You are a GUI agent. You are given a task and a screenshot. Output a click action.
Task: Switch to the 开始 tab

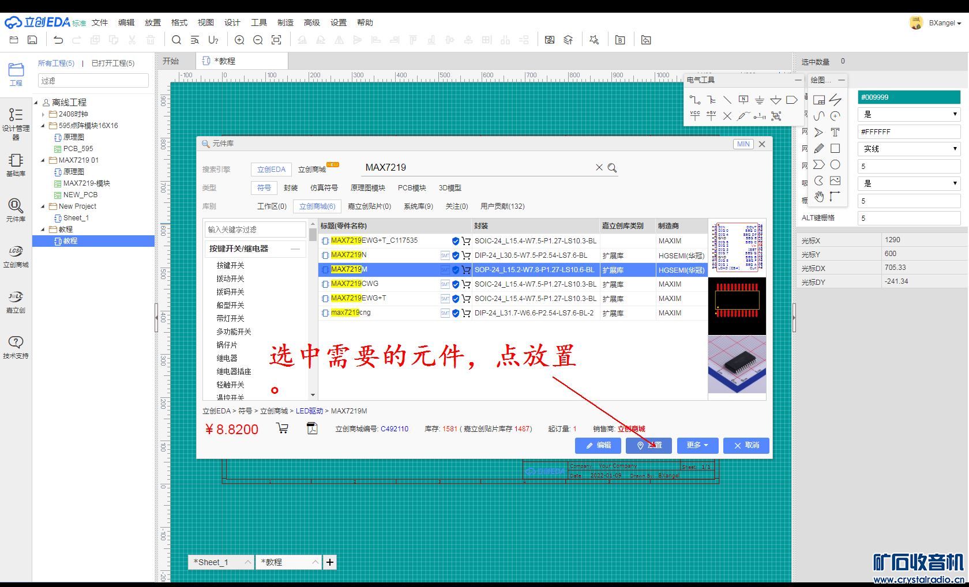point(171,61)
